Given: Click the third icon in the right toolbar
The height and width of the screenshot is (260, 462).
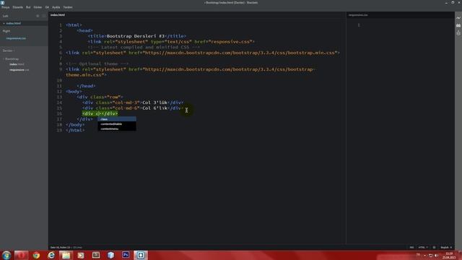Looking at the screenshot, I should click(x=458, y=33).
